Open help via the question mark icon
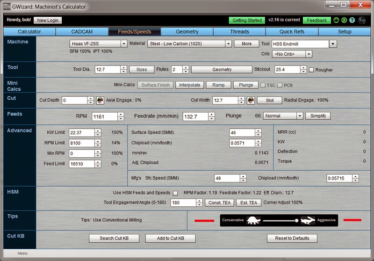This screenshot has height=261, width=374. click(352, 20)
